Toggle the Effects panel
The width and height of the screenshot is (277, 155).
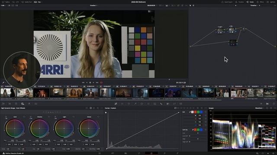point(260,2)
